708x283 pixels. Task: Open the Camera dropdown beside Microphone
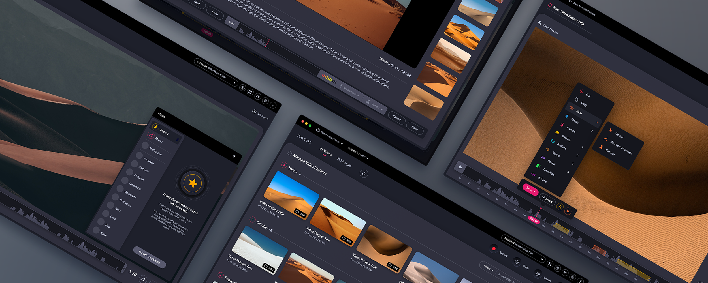[x=375, y=105]
